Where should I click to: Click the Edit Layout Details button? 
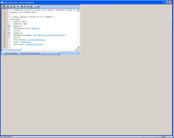11,54
